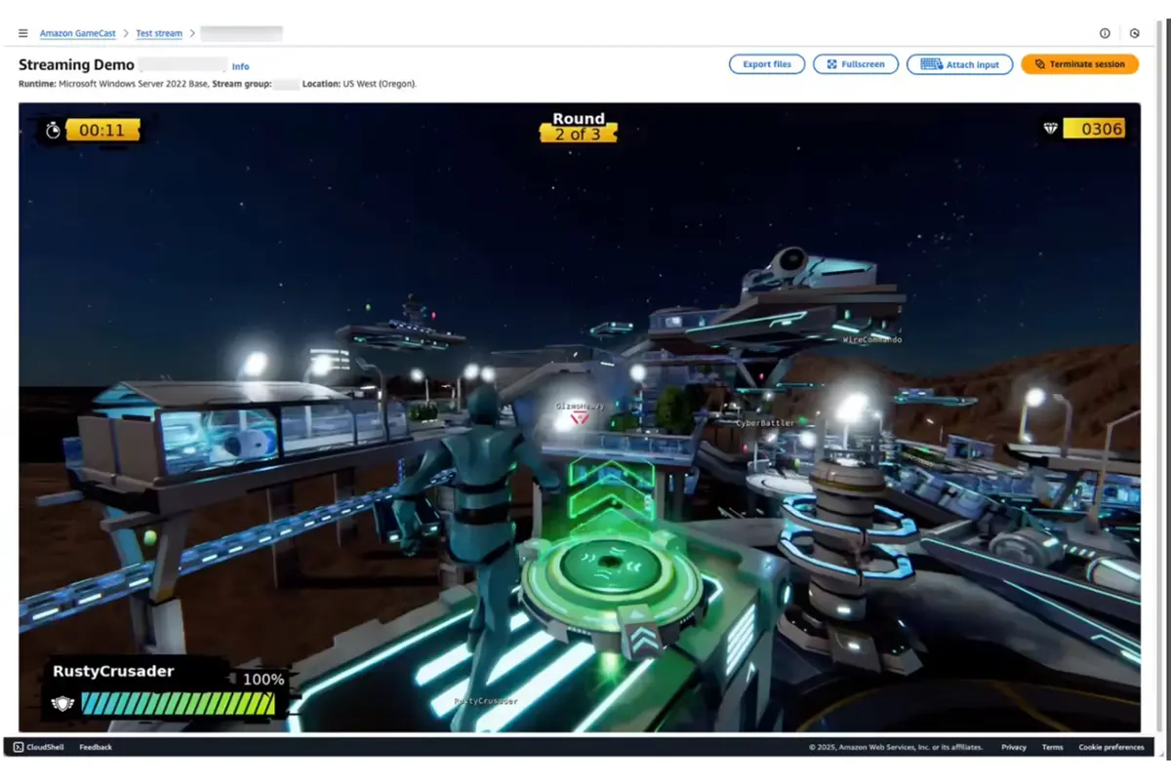Viewport: 1171px width, 780px height.
Task: Open the Privacy link in the footer
Action: pyautogui.click(x=1013, y=747)
